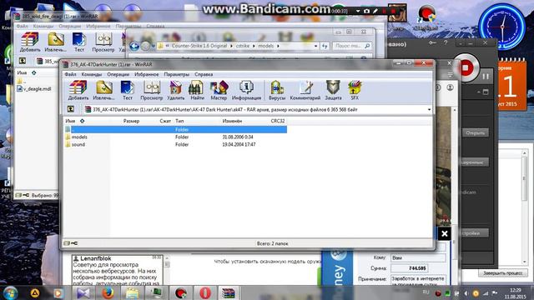Go up one level via address bar icon
This screenshot has width=534, height=300.
(70, 109)
